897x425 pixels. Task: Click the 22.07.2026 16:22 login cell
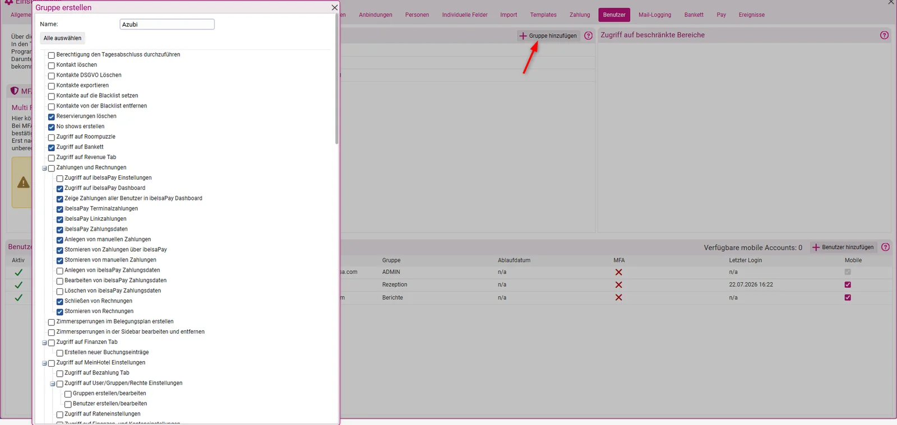[751, 285]
